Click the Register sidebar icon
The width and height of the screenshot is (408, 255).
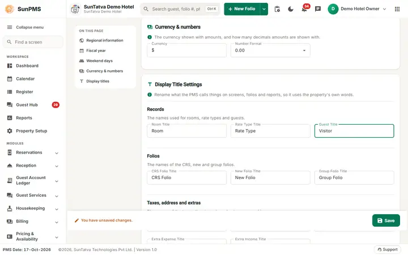(x=10, y=92)
